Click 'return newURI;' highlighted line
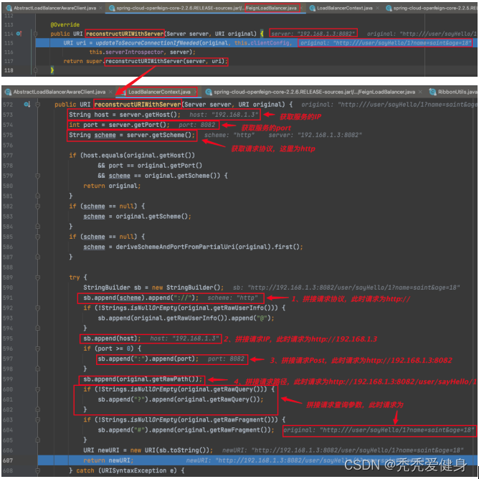 (x=108, y=460)
